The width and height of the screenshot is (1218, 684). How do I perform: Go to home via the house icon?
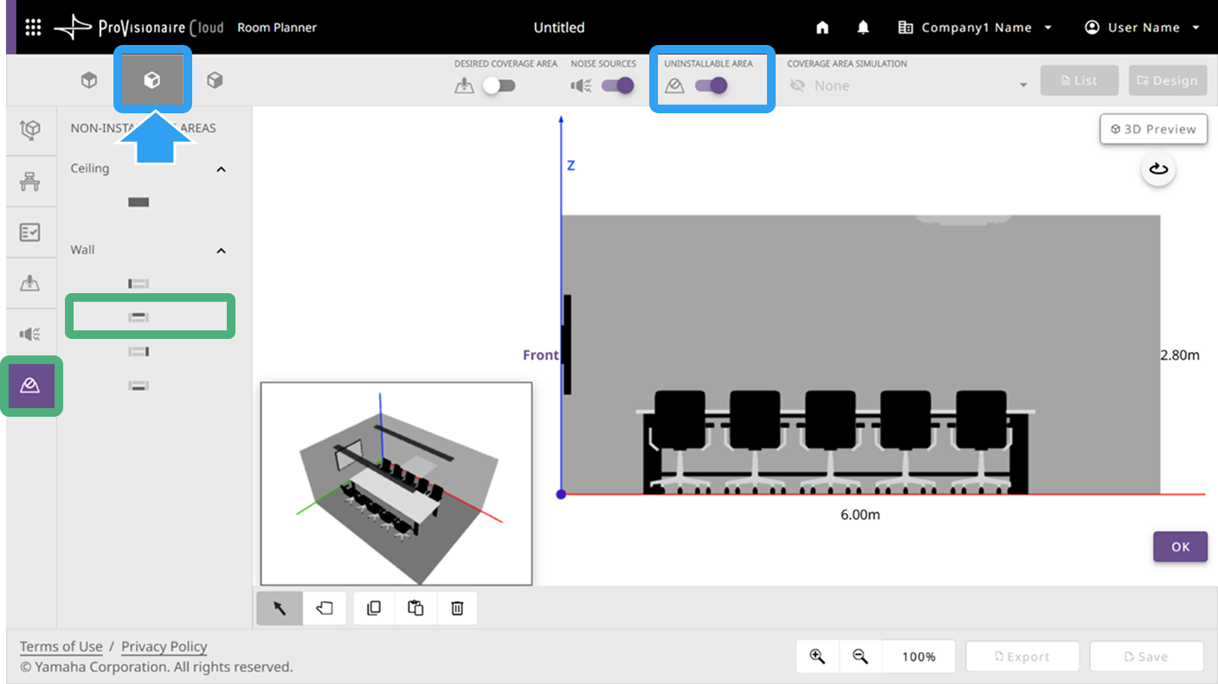point(822,28)
